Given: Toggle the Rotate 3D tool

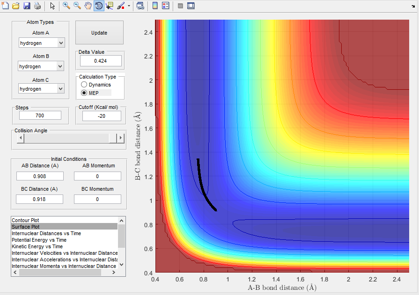Looking at the screenshot, I should pos(99,6).
